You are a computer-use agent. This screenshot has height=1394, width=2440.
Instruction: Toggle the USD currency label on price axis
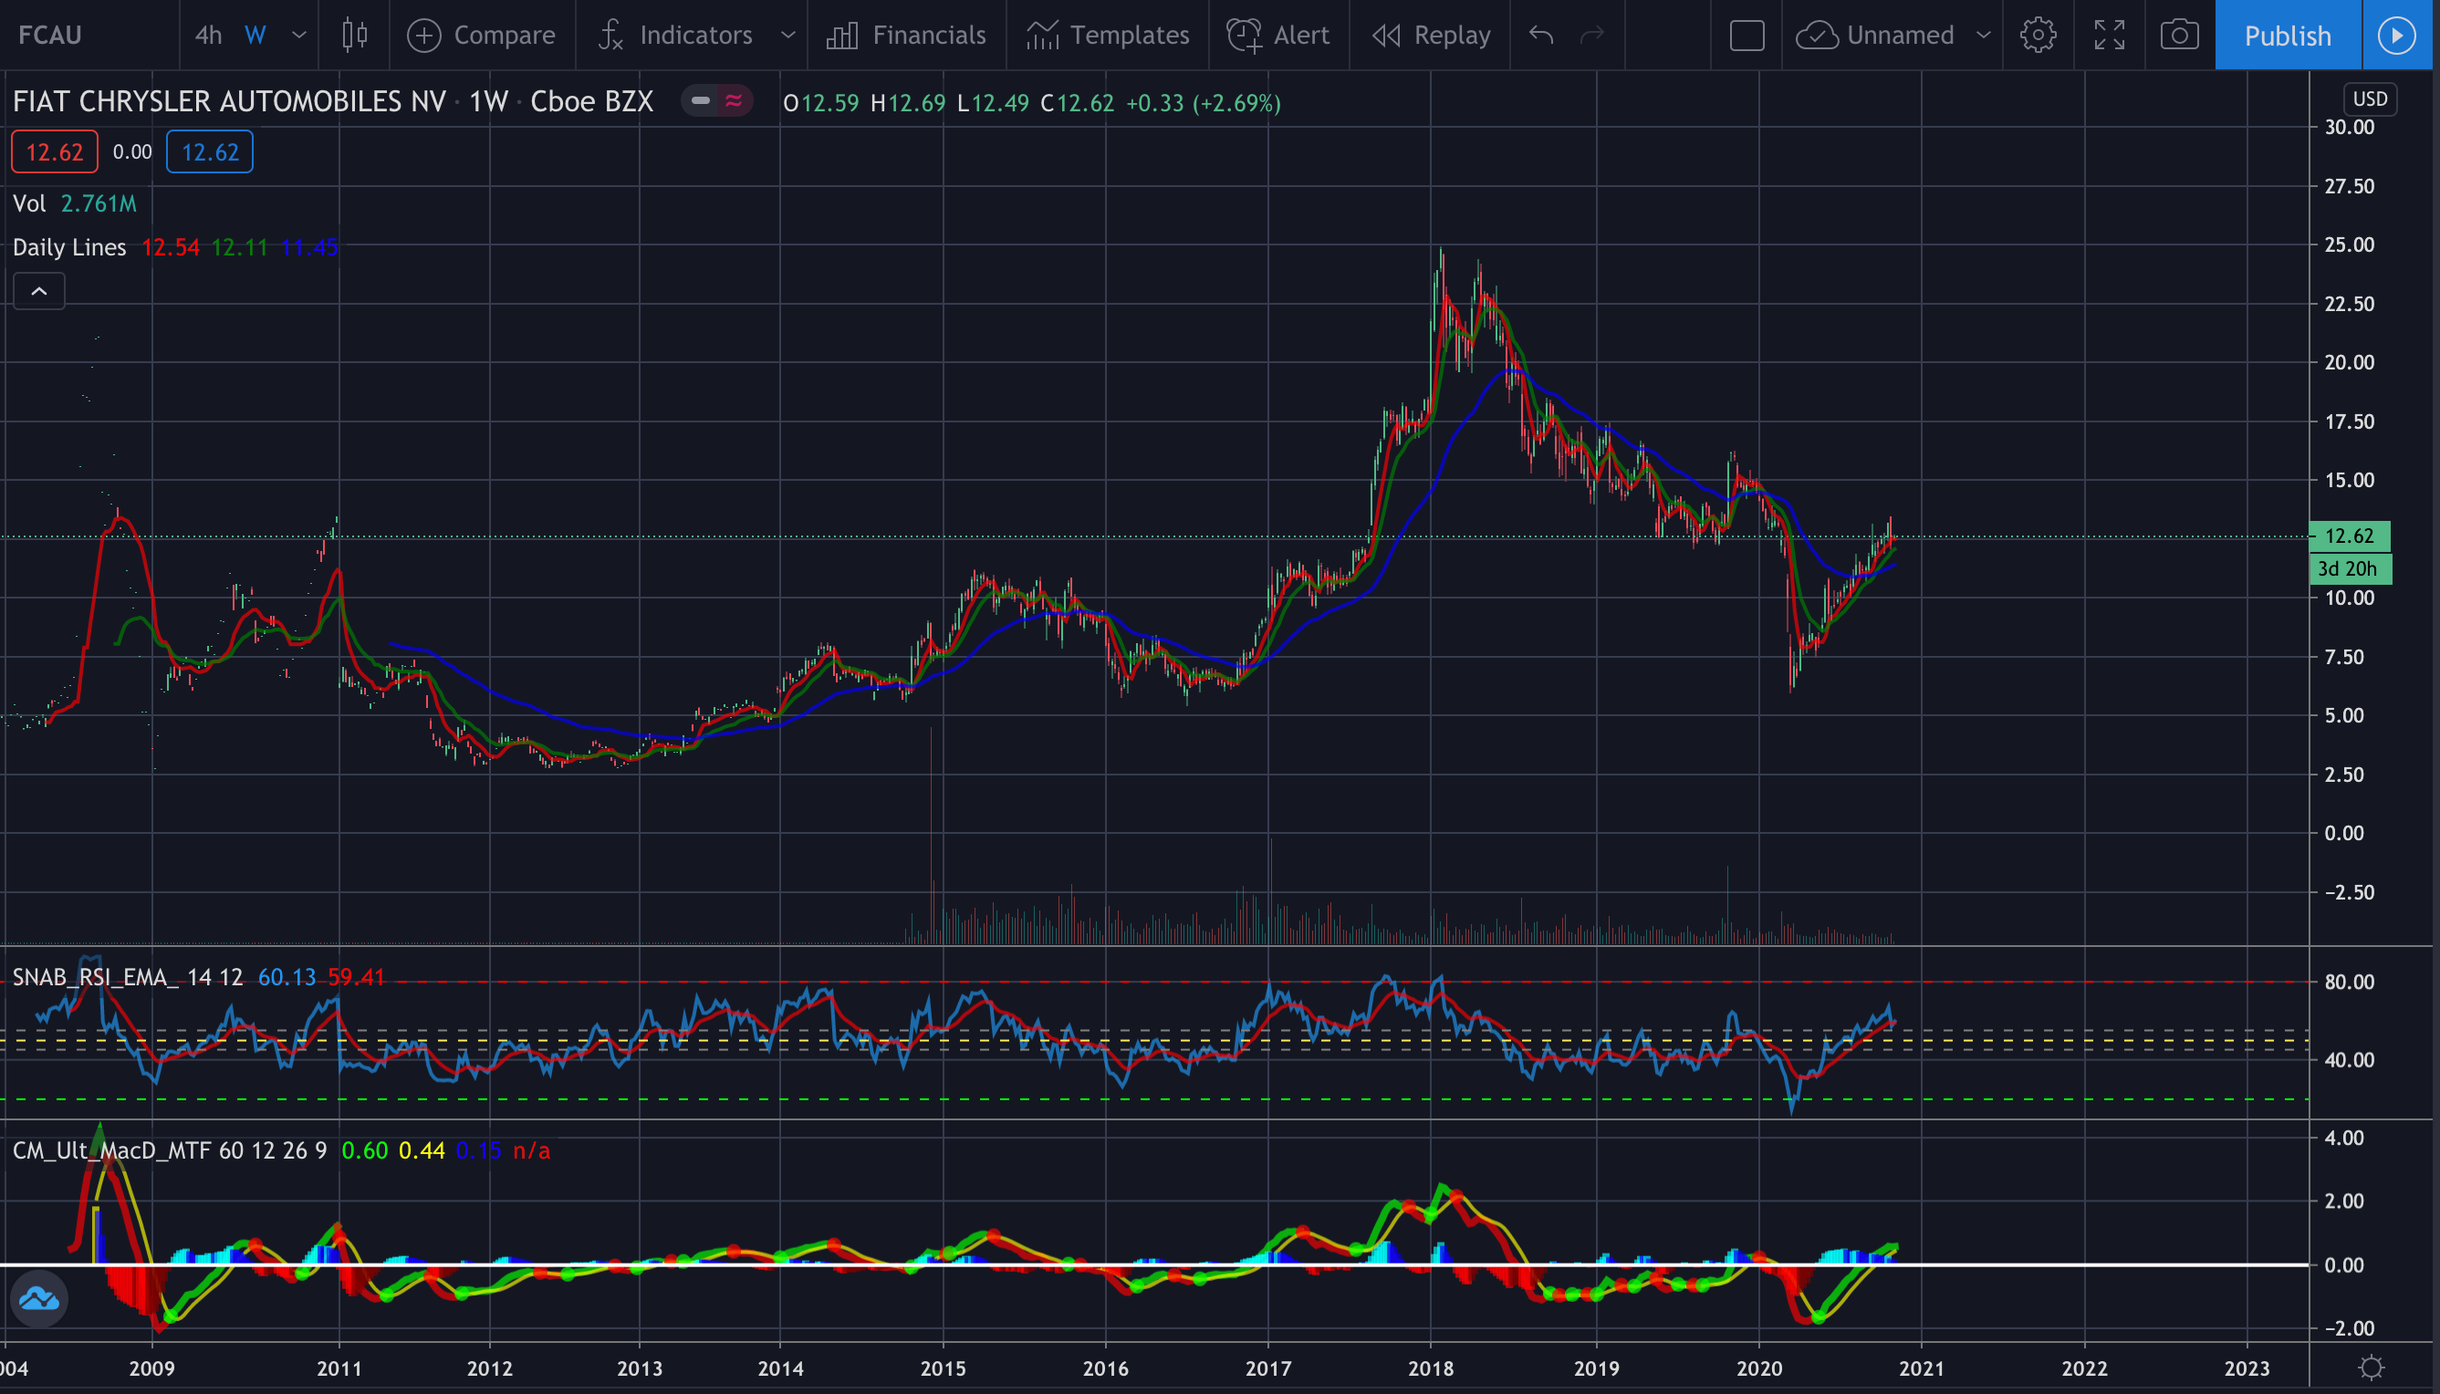click(2369, 99)
